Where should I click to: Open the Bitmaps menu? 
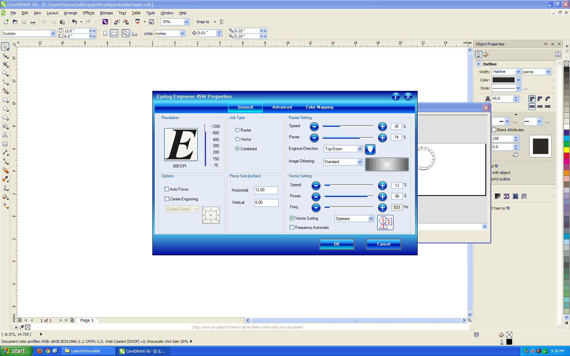106,13
